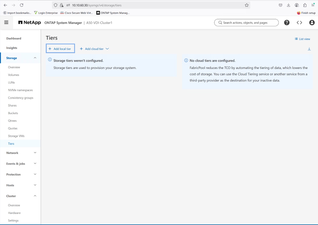Reload the page with the refresh icon

coord(22,5)
